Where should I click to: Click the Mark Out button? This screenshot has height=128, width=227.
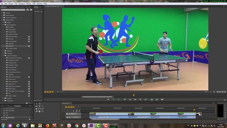click(x=119, y=100)
